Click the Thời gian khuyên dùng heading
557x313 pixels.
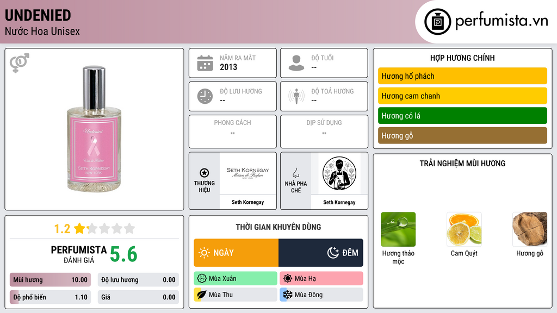point(278,227)
